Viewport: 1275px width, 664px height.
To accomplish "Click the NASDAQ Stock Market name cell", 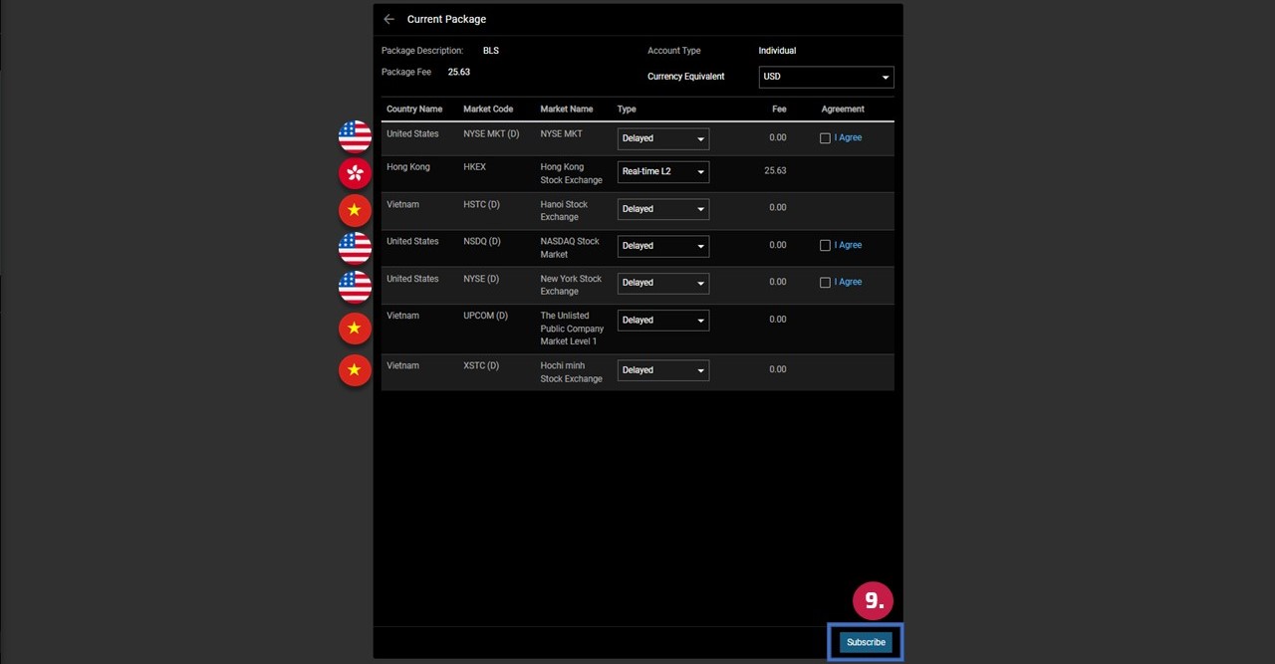I will pyautogui.click(x=570, y=248).
